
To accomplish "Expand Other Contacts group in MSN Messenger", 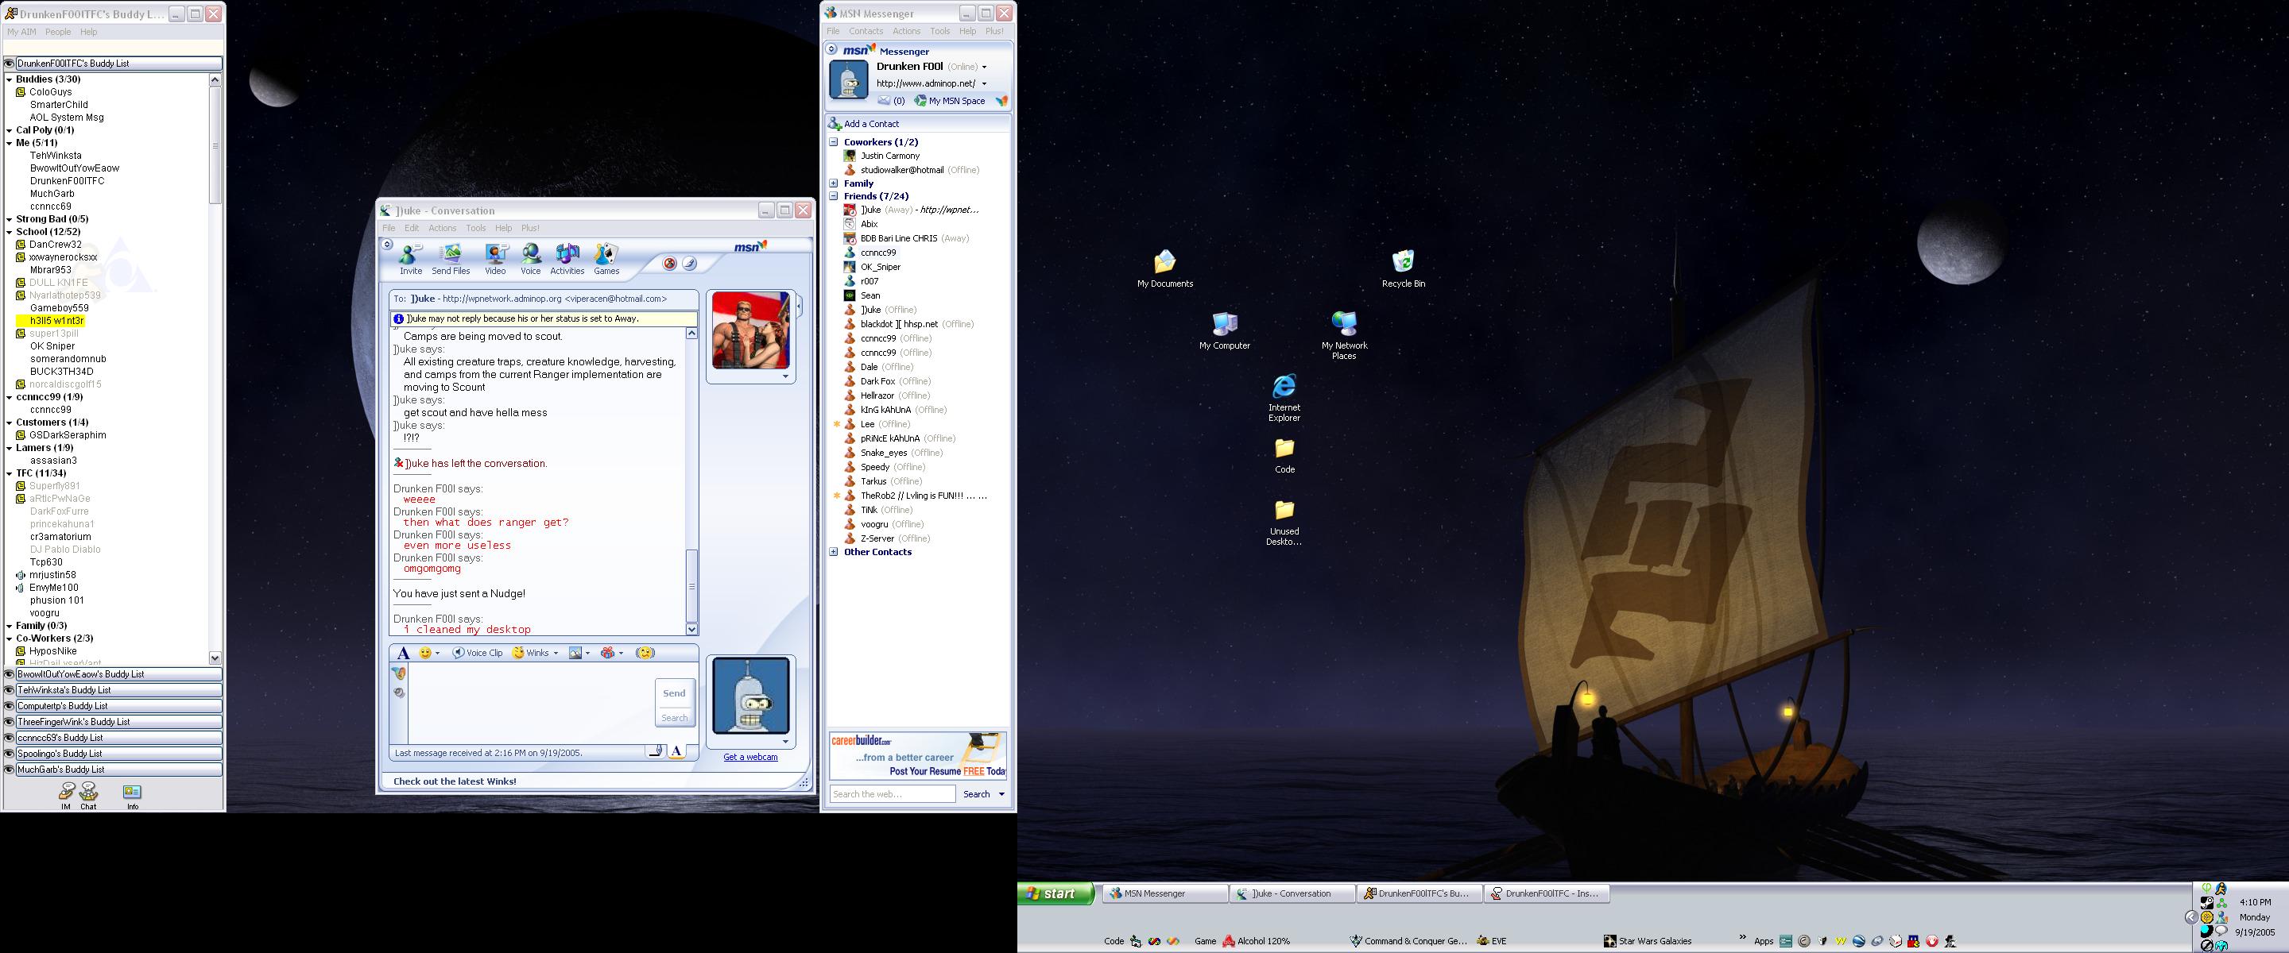I will [x=834, y=552].
